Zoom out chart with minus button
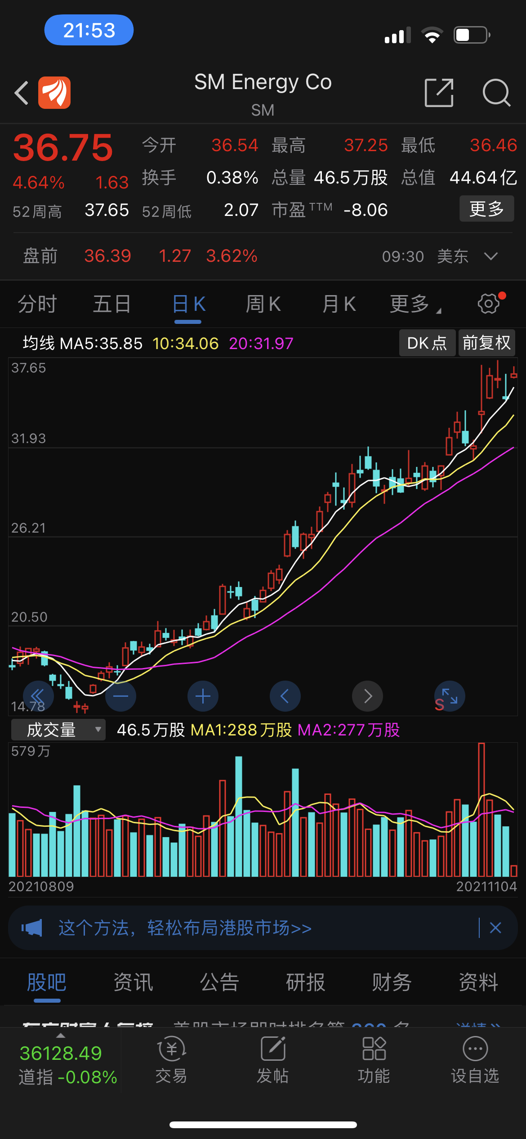Screen dimensions: 526x1139 point(120,696)
